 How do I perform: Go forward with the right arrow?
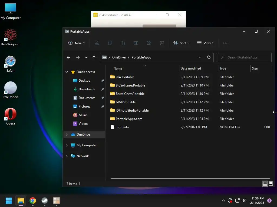[78, 57]
